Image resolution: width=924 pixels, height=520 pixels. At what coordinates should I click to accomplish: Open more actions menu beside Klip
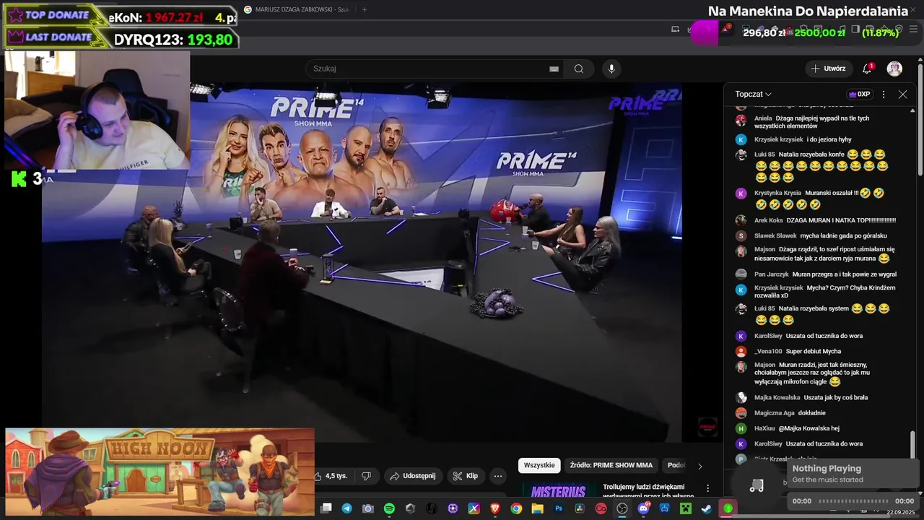pos(497,476)
